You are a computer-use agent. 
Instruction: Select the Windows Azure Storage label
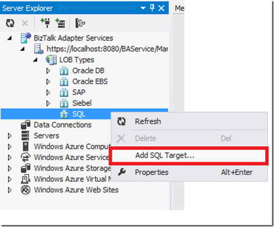tap(72, 169)
